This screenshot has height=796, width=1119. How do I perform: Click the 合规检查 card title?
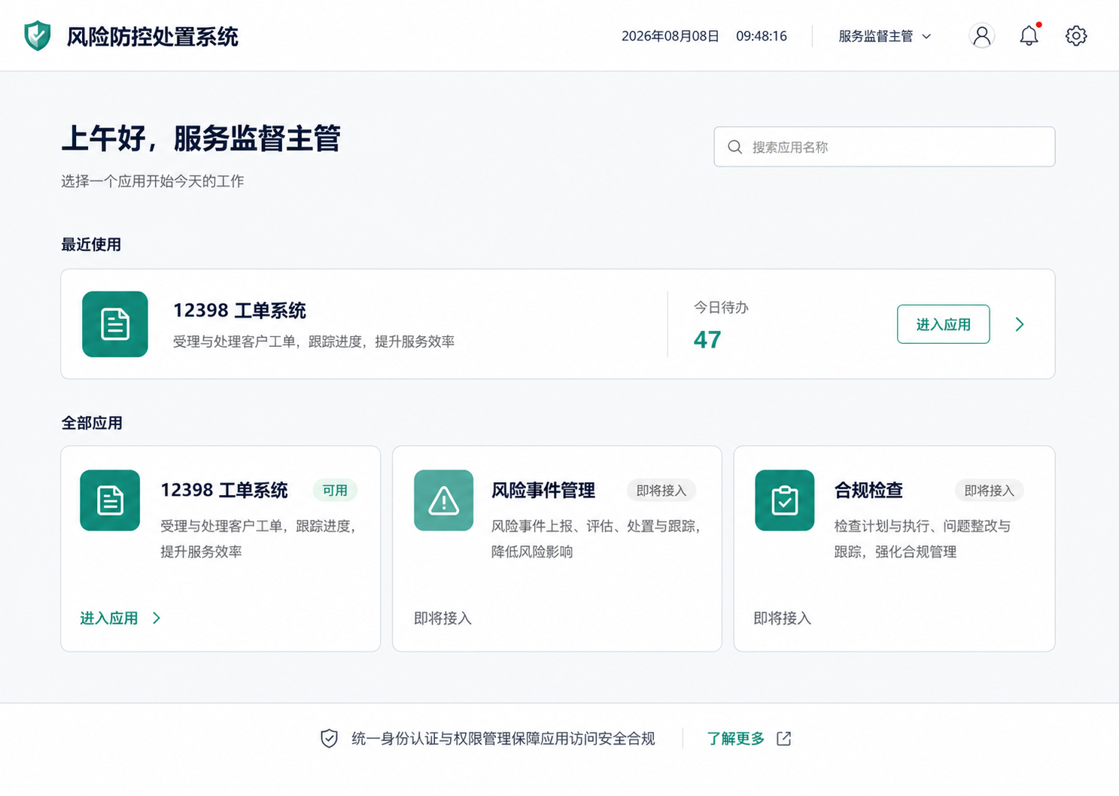pos(868,491)
